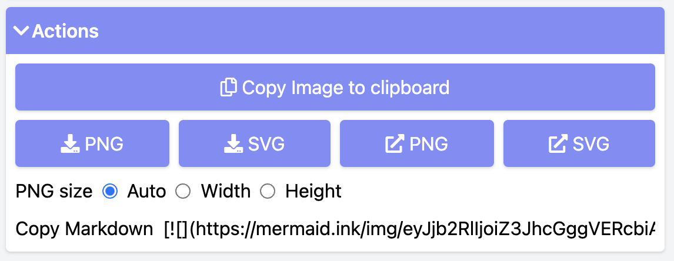Select the Width PNG size radio
The width and height of the screenshot is (674, 261).
(x=183, y=192)
